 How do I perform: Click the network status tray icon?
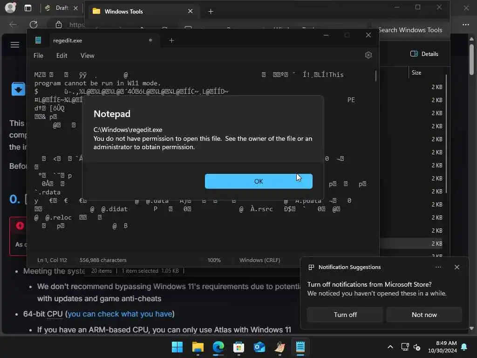pyautogui.click(x=405, y=347)
